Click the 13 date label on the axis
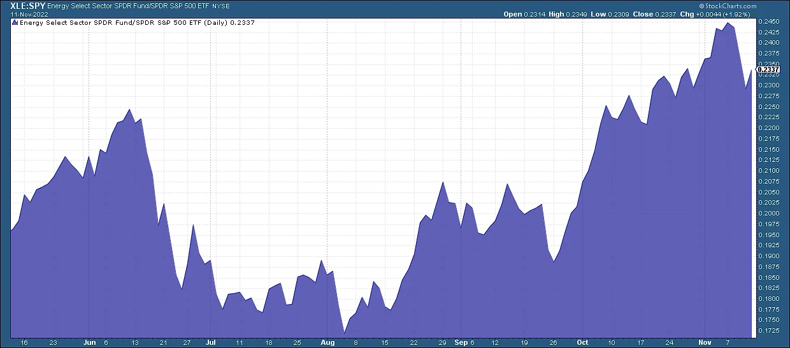The width and height of the screenshot is (790, 348). [135, 342]
